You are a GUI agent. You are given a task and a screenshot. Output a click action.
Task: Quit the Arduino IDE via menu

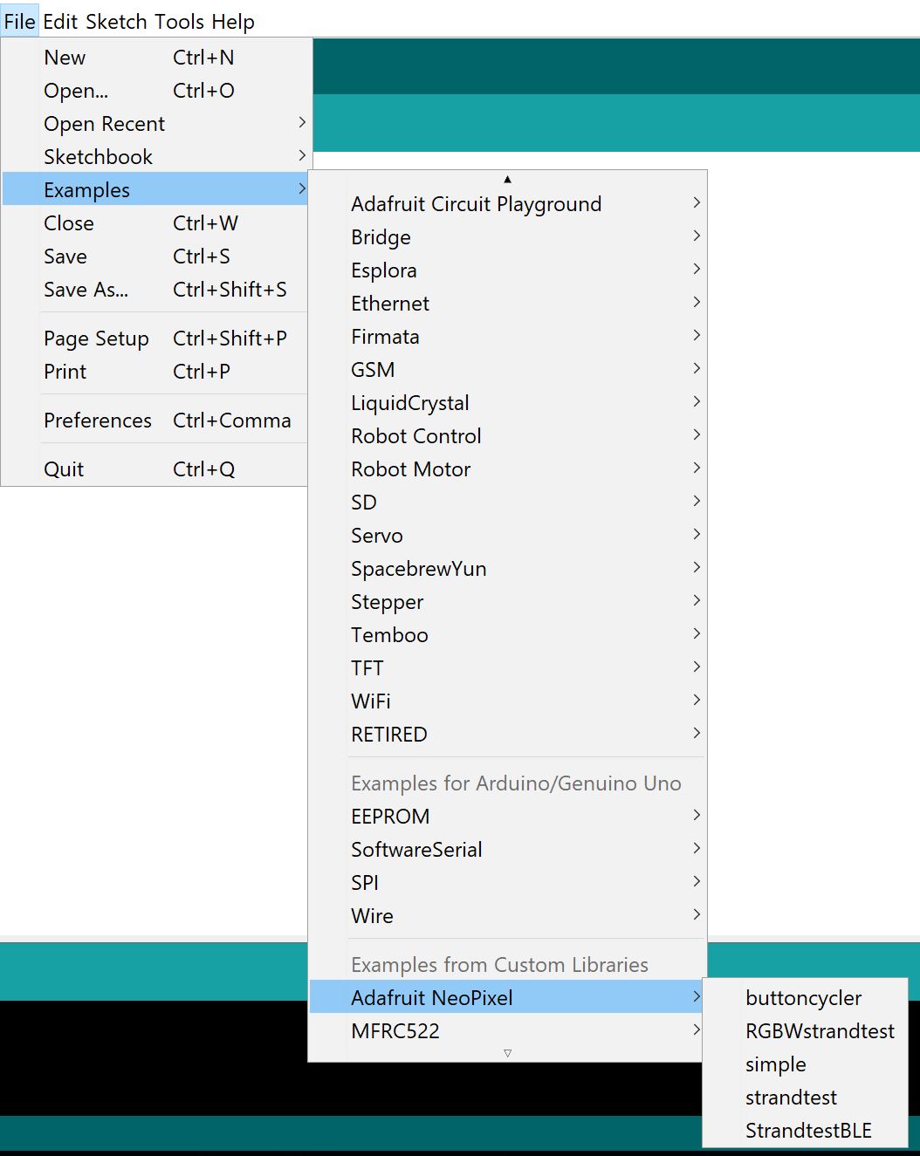[64, 469]
